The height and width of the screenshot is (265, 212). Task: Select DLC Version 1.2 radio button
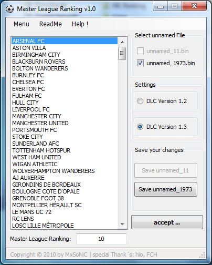140,101
